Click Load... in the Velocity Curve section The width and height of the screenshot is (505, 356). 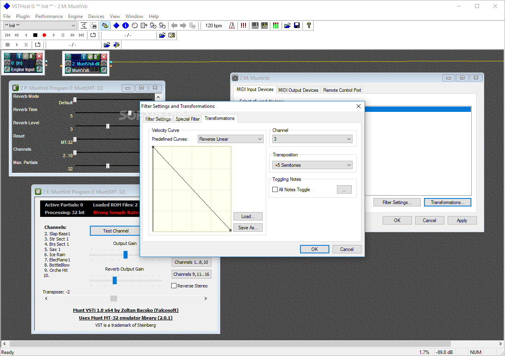click(248, 216)
